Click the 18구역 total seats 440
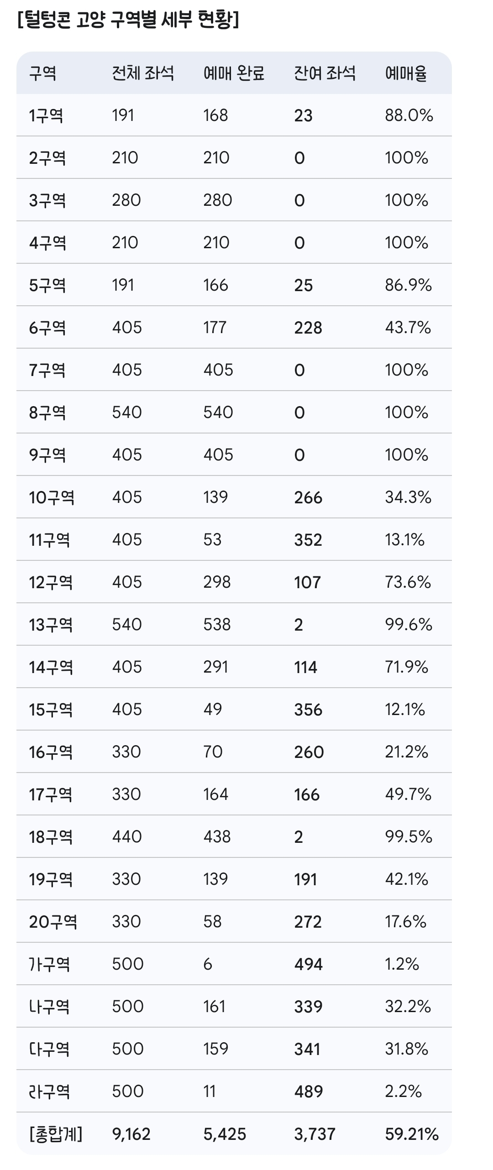The height and width of the screenshot is (1170, 493). coord(126,836)
